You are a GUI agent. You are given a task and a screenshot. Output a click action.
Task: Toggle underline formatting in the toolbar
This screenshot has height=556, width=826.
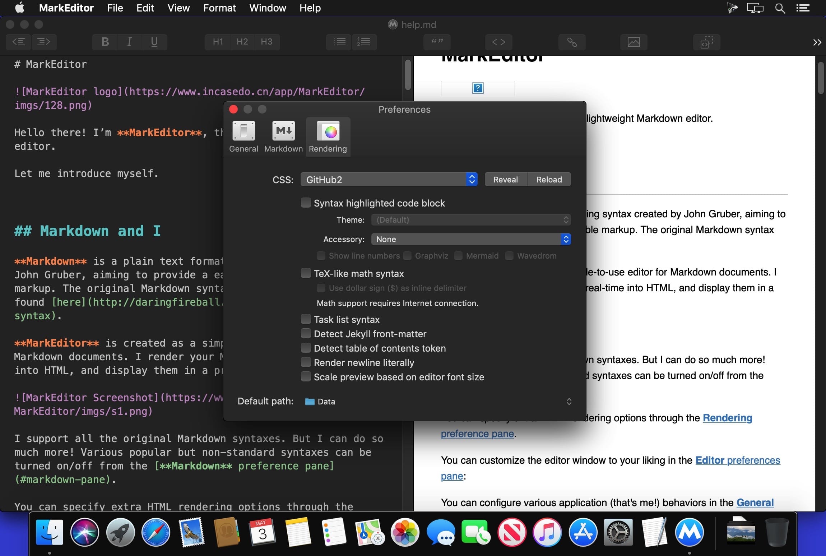point(154,42)
